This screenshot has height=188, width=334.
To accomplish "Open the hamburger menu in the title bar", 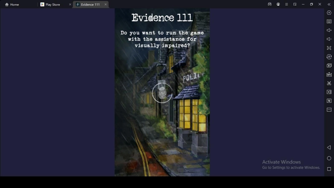I will pyautogui.click(x=286, y=4).
